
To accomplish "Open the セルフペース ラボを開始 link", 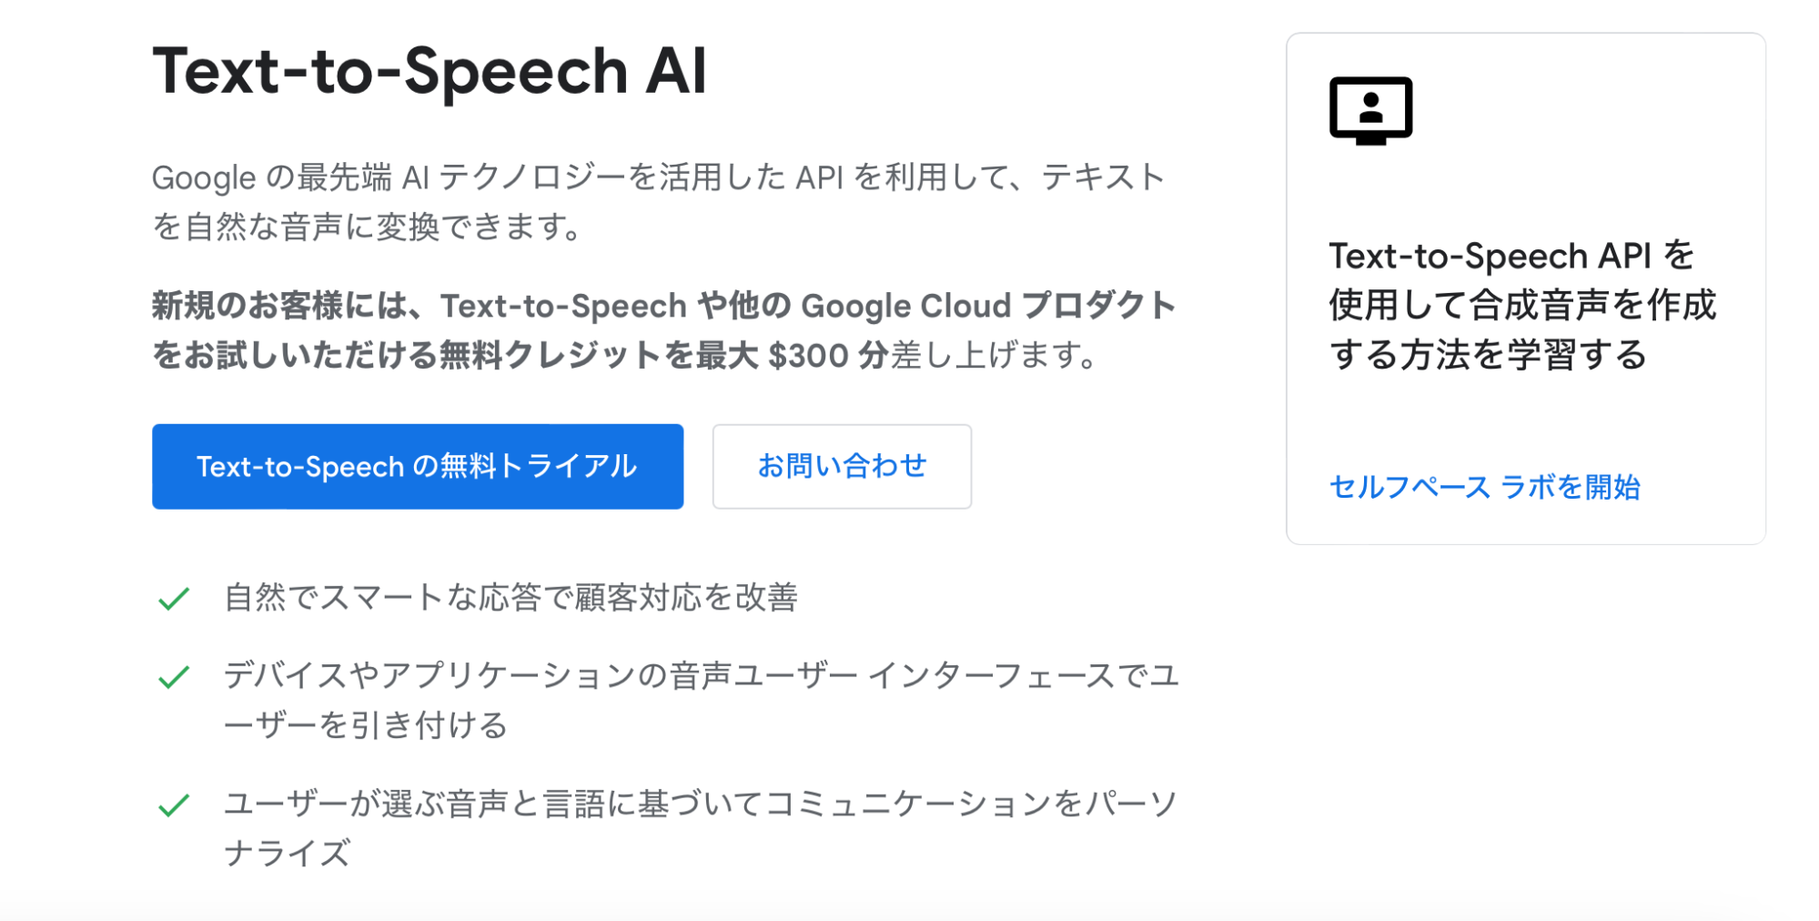I will [x=1484, y=488].
